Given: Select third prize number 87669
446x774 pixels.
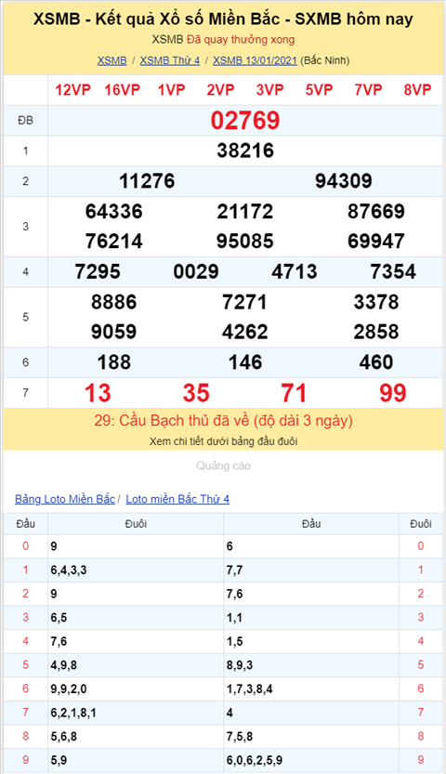Looking at the screenshot, I should 376,211.
